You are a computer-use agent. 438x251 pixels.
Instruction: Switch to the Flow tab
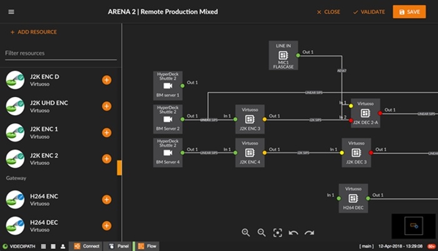(147, 246)
